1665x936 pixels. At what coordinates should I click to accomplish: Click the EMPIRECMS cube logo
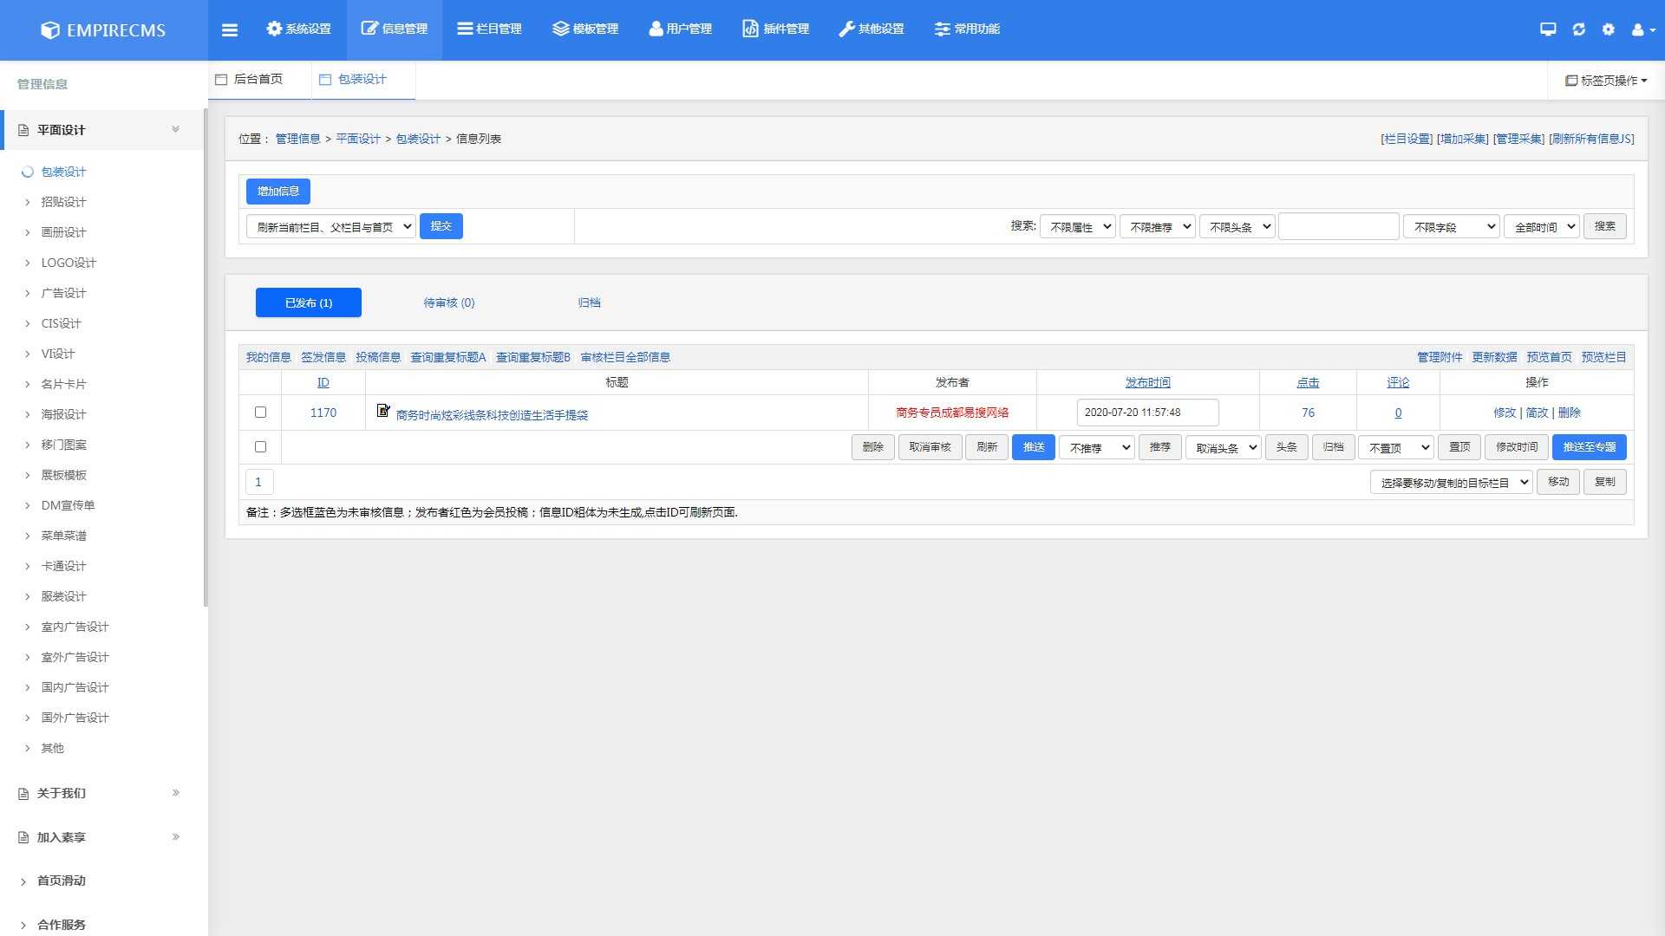(50, 30)
